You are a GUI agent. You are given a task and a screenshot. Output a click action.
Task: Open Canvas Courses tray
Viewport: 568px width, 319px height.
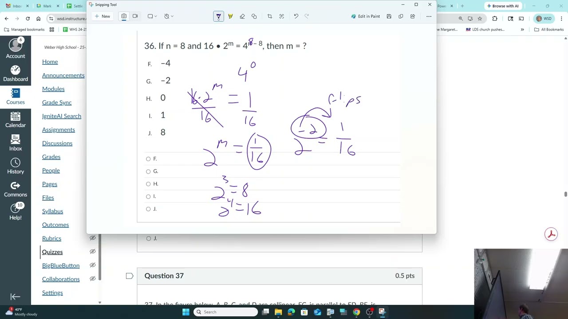click(x=16, y=97)
